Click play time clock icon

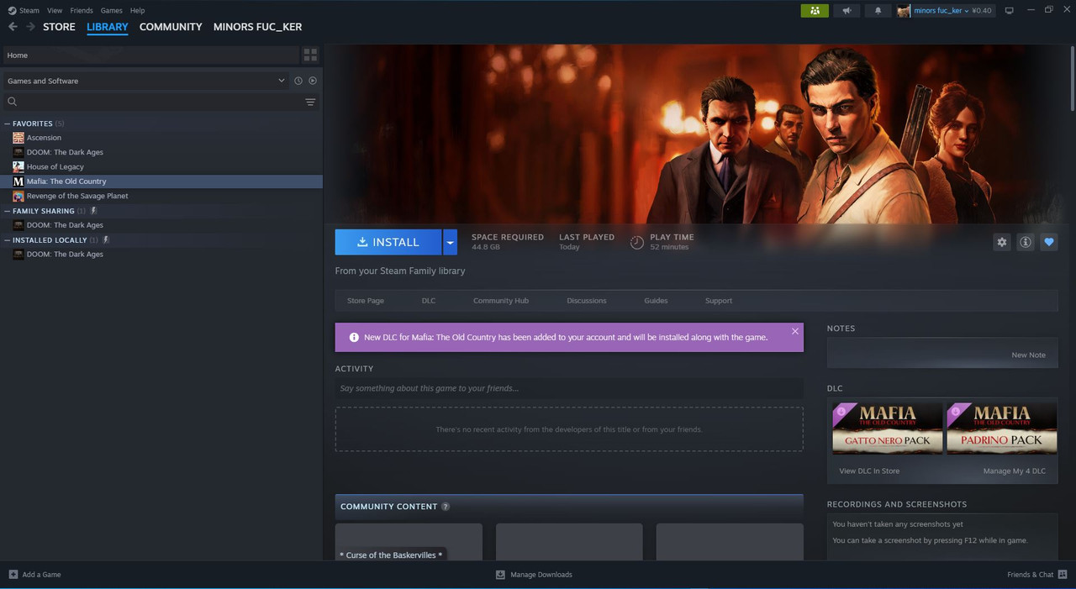637,242
